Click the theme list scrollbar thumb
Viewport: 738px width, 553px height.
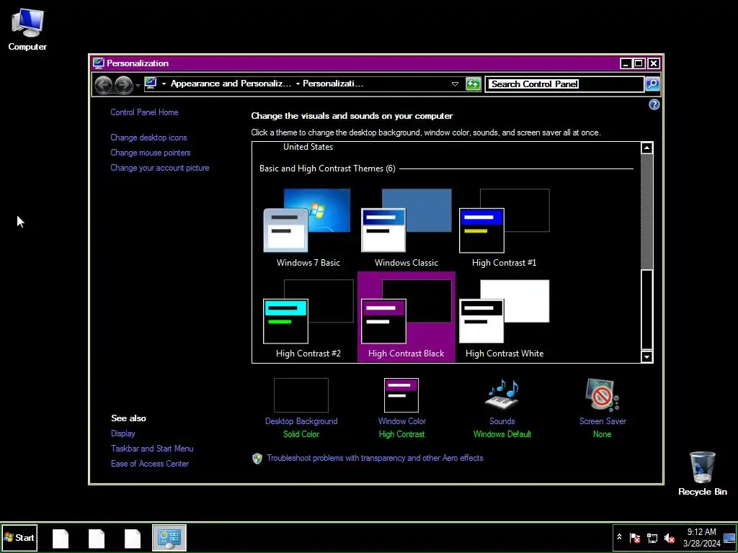pyautogui.click(x=646, y=310)
